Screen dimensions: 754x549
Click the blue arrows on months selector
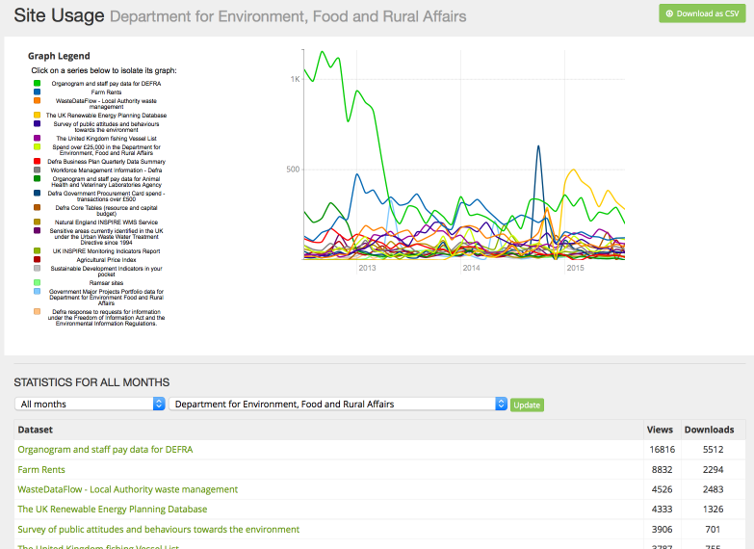tap(159, 404)
